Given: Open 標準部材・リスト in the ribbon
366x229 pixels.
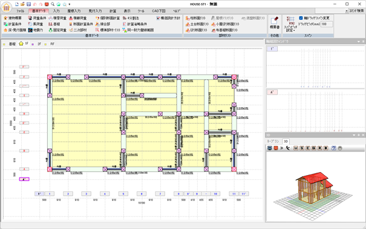Looking at the screenshot, I should (x=108, y=30).
